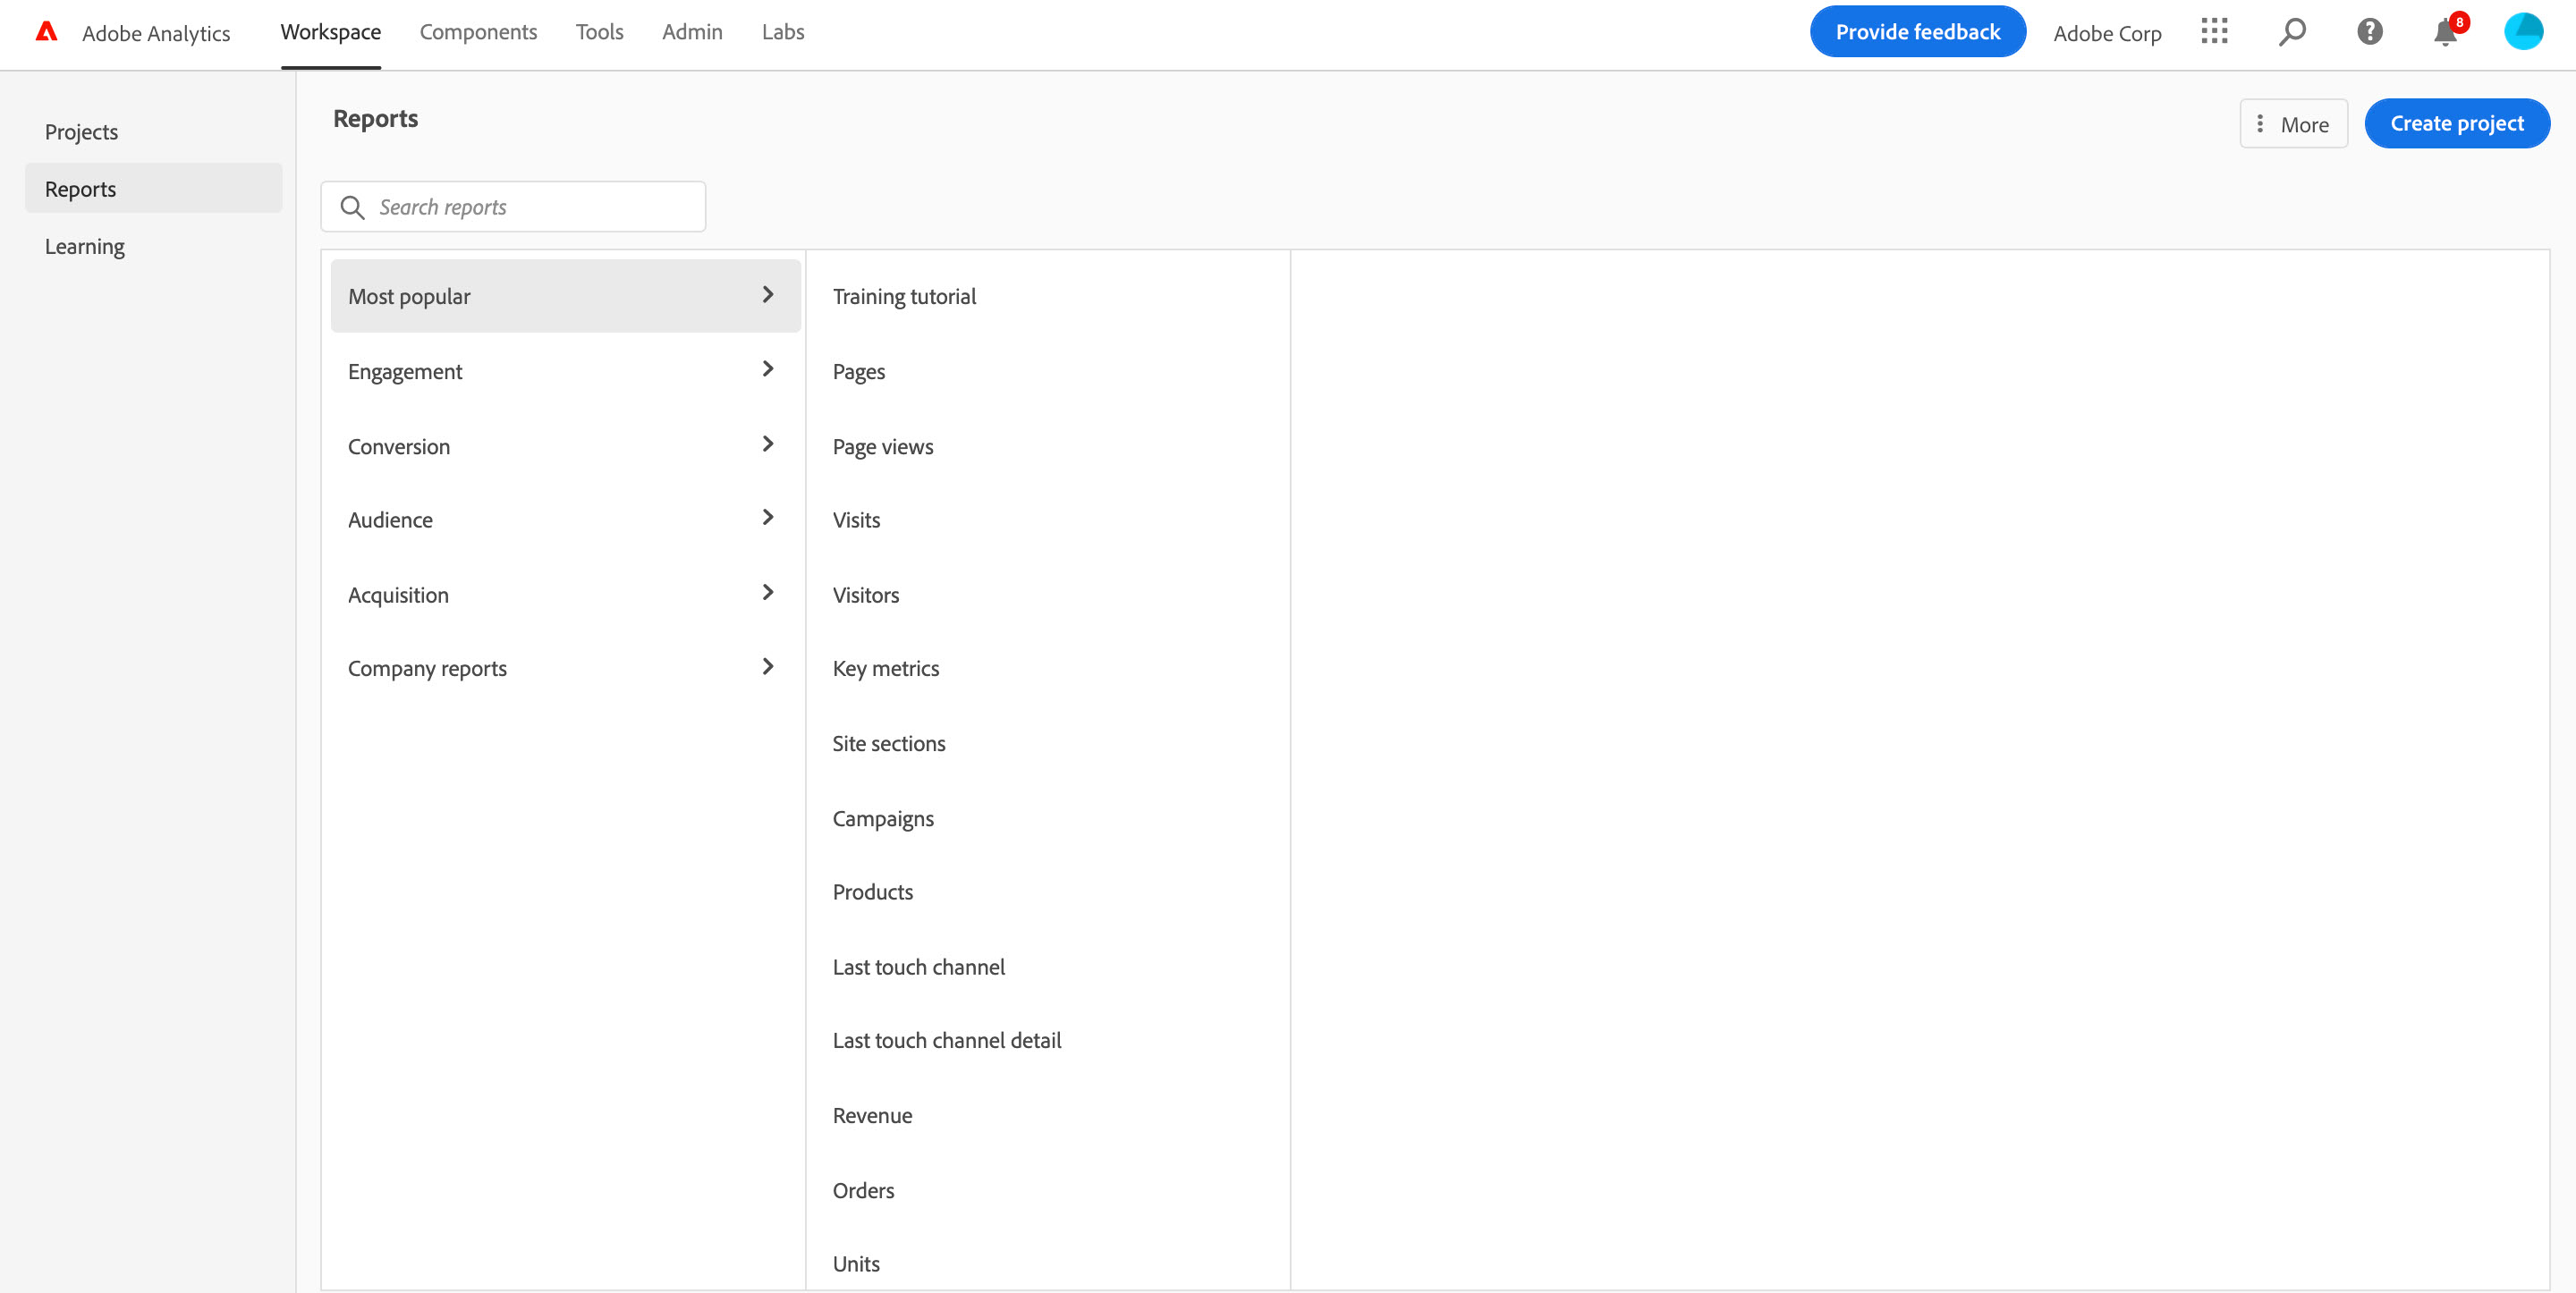
Task: Open the Admin menu
Action: click(x=692, y=32)
